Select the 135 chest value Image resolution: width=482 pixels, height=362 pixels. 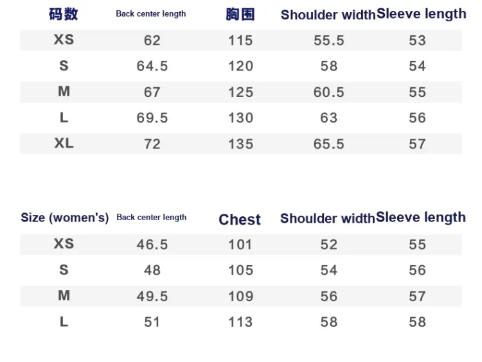(240, 144)
